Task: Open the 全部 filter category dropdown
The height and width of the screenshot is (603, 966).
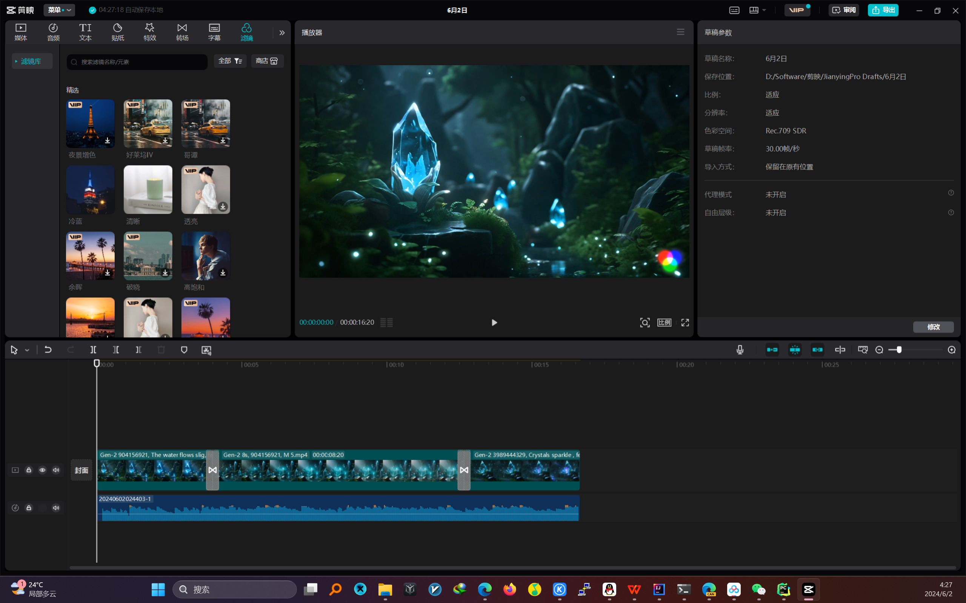Action: pos(230,61)
